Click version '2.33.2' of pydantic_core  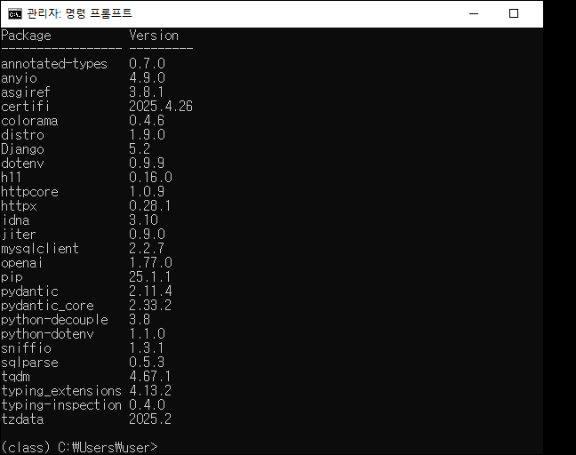(150, 306)
